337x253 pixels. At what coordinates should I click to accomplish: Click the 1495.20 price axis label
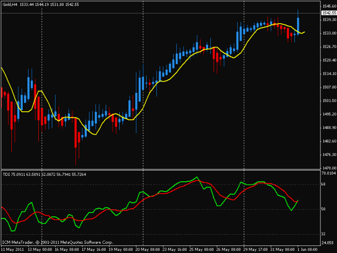[x=329, y=114]
